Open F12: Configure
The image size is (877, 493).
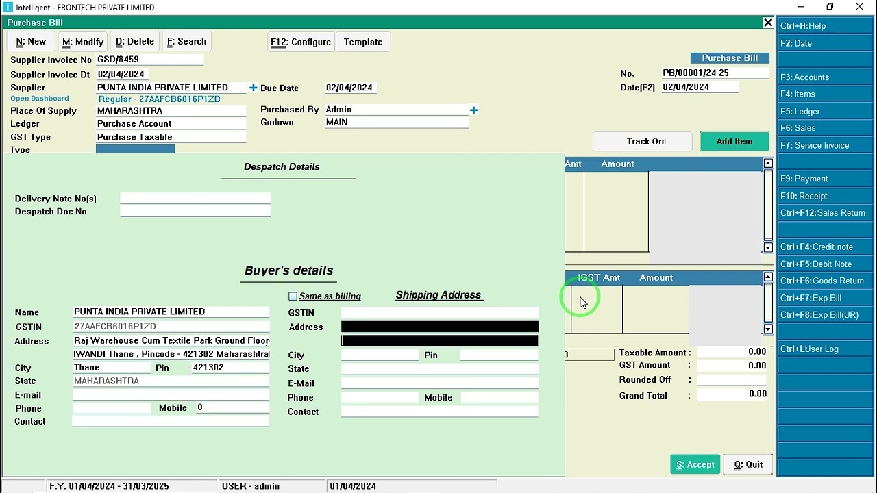pyautogui.click(x=301, y=42)
